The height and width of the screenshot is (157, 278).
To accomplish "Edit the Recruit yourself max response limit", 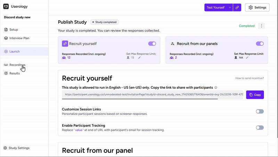I will point(140,57).
